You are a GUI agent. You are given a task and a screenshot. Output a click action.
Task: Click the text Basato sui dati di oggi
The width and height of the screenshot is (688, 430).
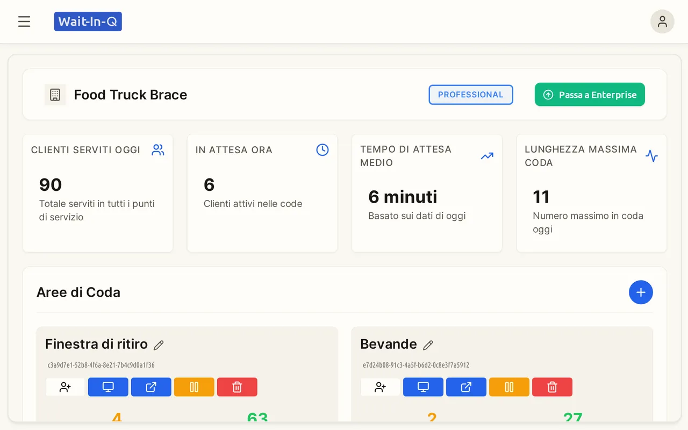(x=417, y=216)
